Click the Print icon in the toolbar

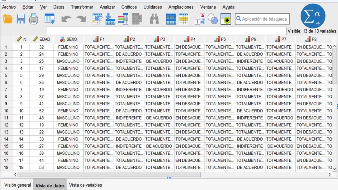pyautogui.click(x=34, y=19)
